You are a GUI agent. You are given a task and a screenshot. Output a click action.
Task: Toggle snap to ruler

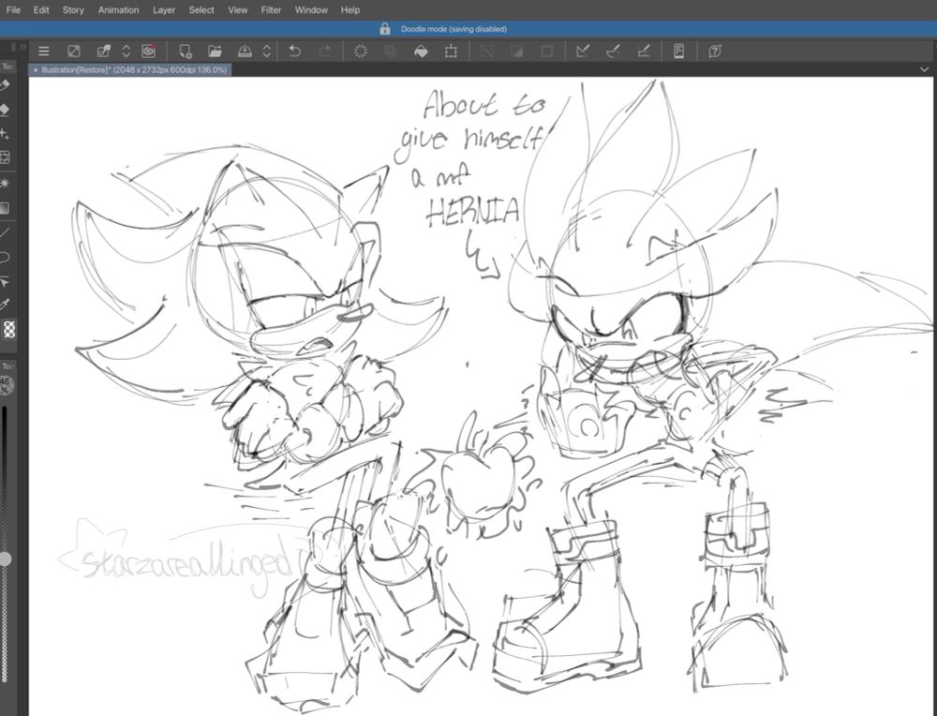(583, 52)
